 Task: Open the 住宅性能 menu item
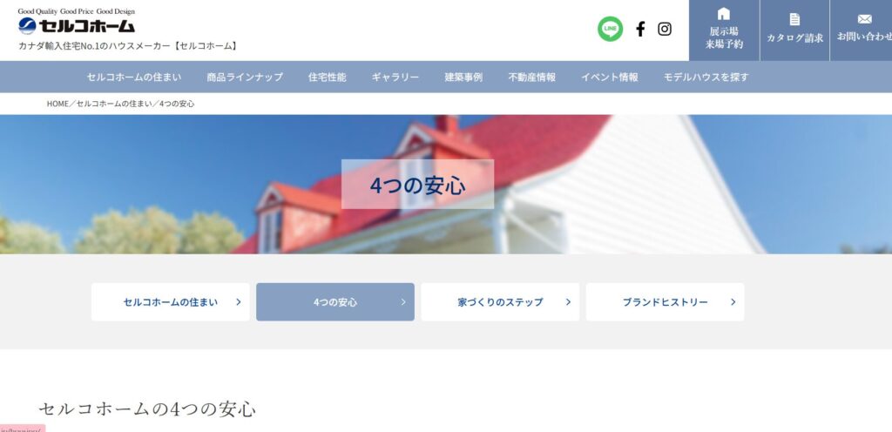(x=328, y=78)
